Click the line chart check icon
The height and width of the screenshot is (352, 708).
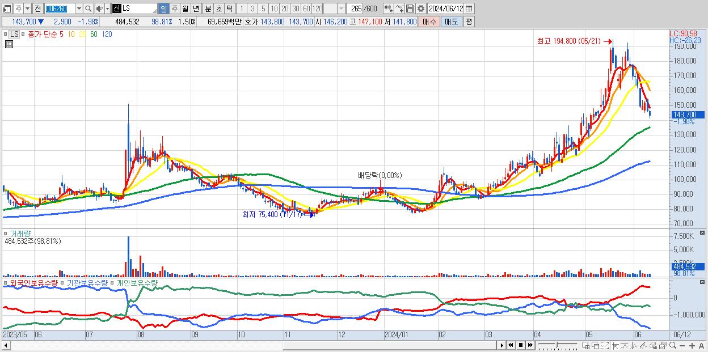399,9
